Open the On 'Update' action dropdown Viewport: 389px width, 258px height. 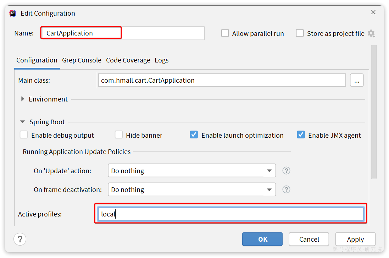coord(191,171)
